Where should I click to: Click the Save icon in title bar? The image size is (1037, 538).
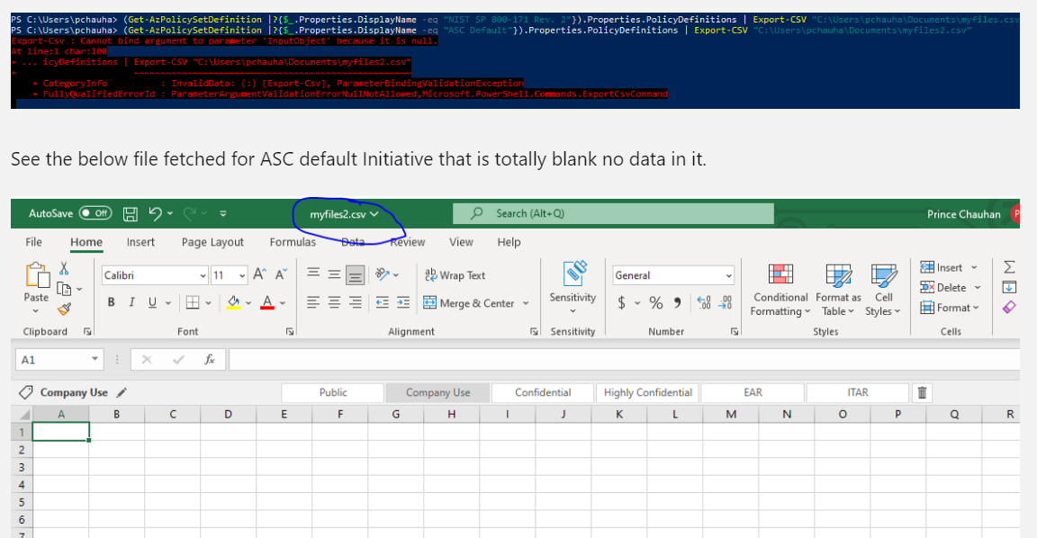tap(131, 213)
